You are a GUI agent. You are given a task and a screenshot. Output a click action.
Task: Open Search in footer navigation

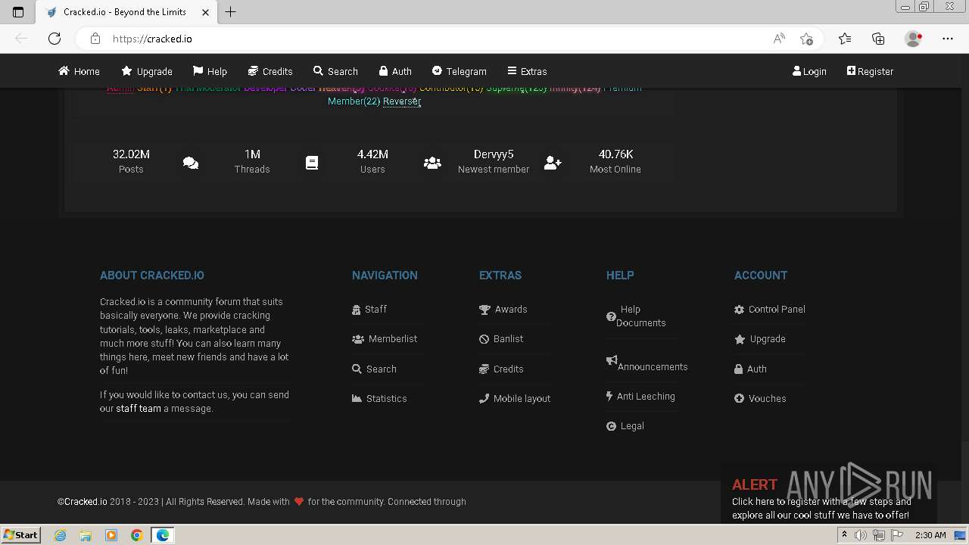374,369
